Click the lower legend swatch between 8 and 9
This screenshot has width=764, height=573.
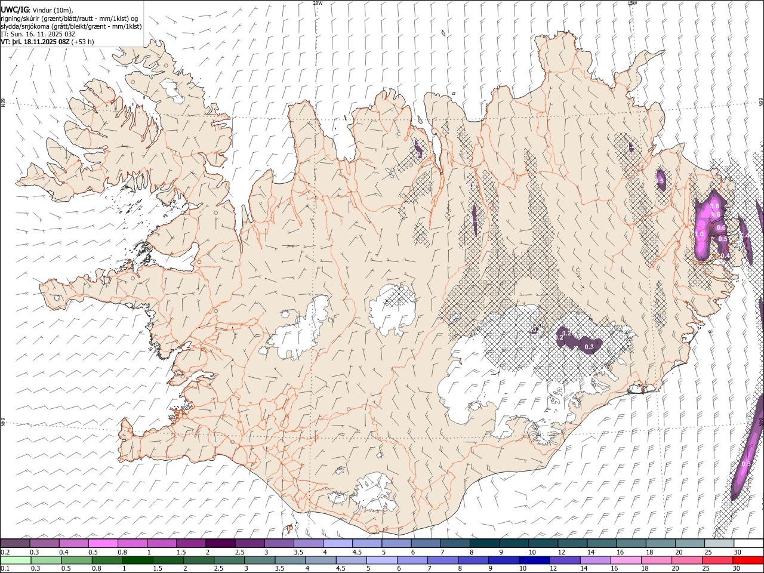point(473,560)
